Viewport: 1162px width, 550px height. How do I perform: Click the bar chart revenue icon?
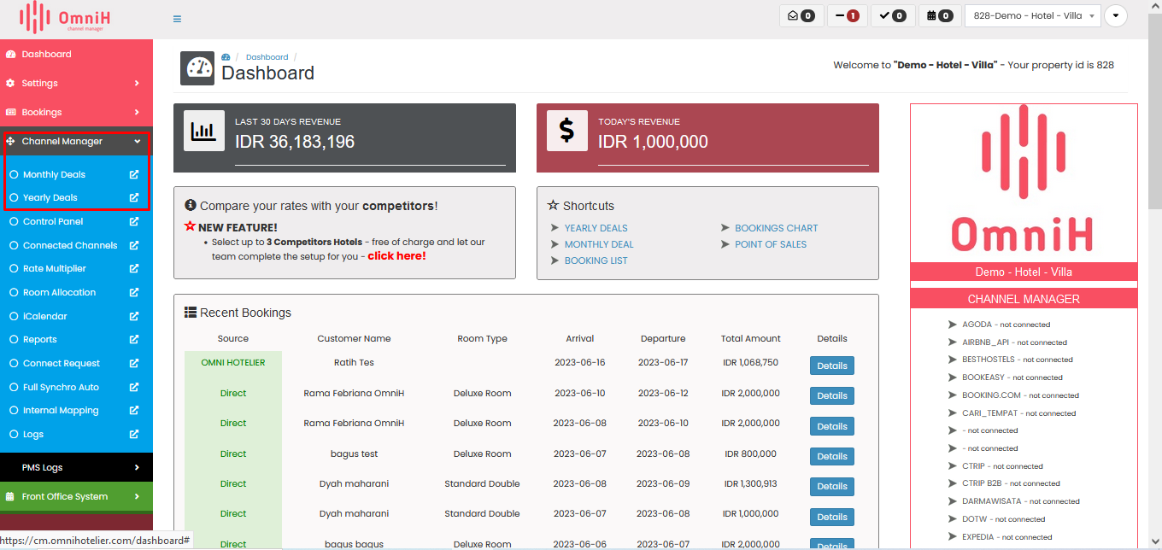[204, 131]
